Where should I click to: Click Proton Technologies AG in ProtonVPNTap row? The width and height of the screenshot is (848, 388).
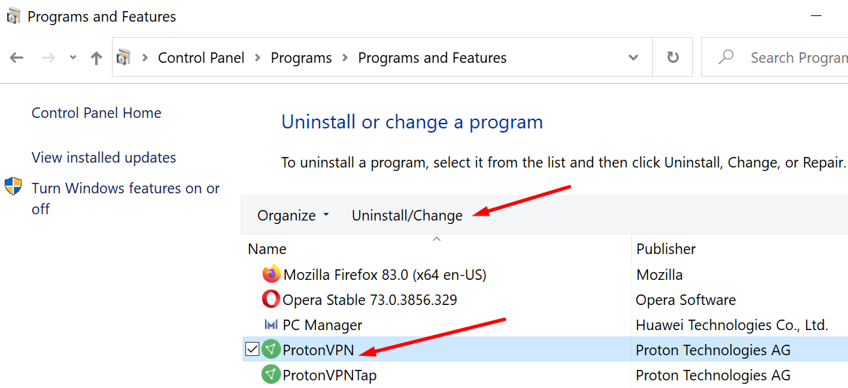713,375
